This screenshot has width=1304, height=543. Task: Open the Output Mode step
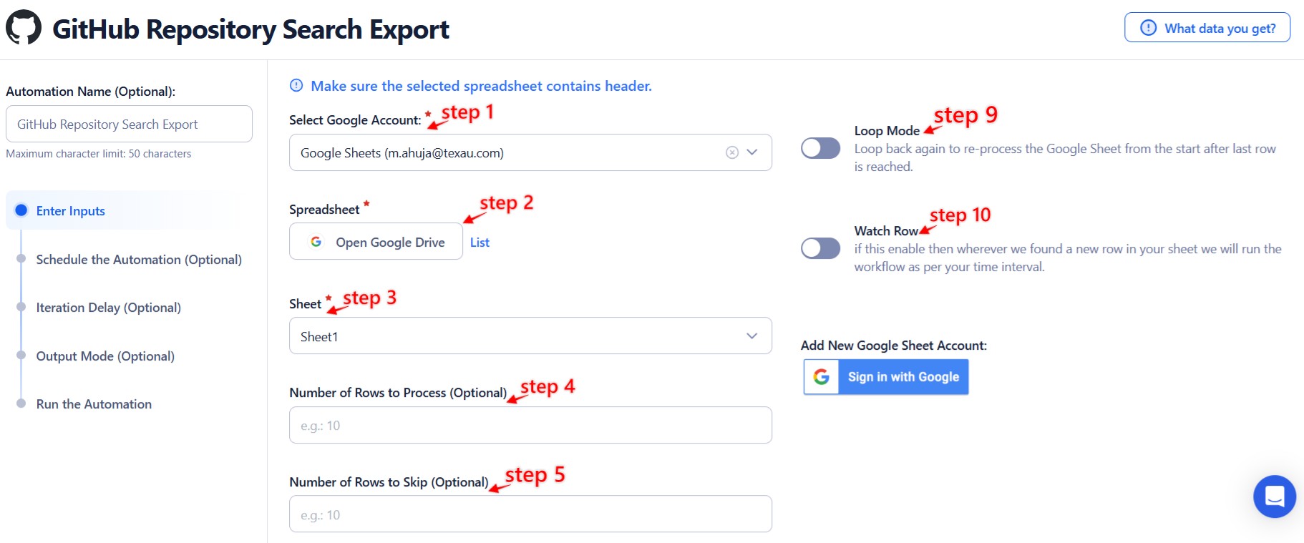105,356
